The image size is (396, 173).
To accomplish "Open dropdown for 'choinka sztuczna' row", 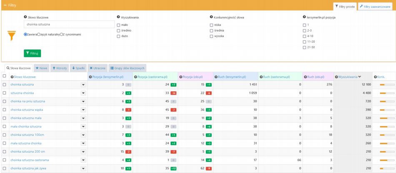I will (x=83, y=85).
